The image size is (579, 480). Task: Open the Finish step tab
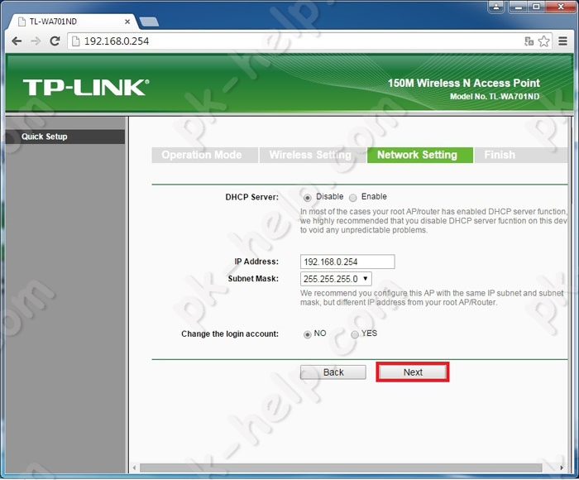[x=520, y=155]
